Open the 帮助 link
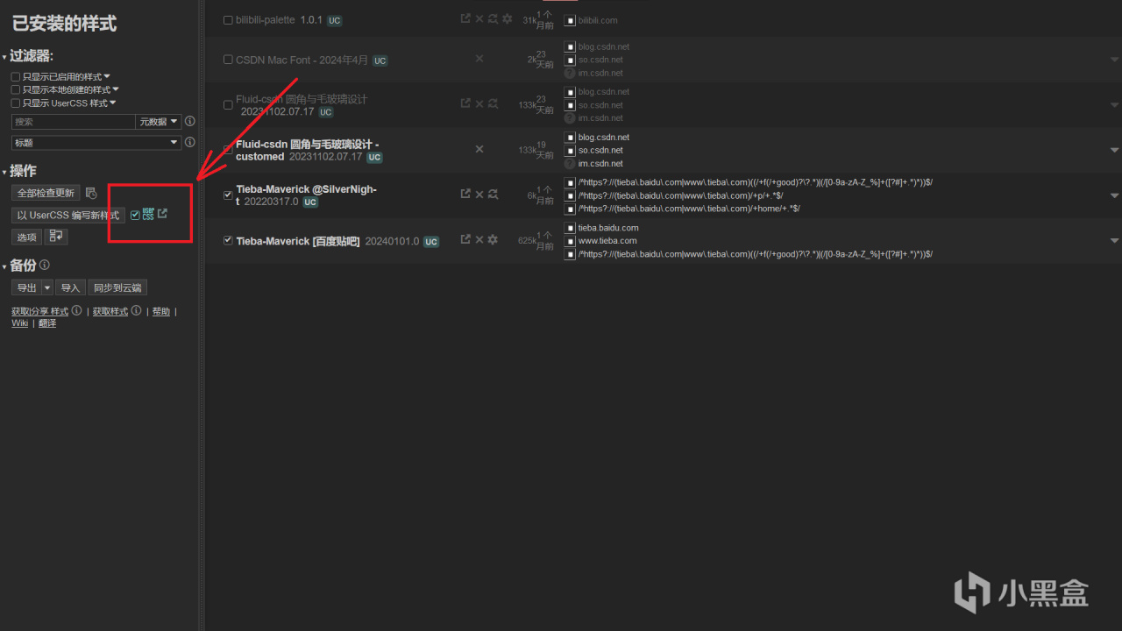 pos(161,311)
